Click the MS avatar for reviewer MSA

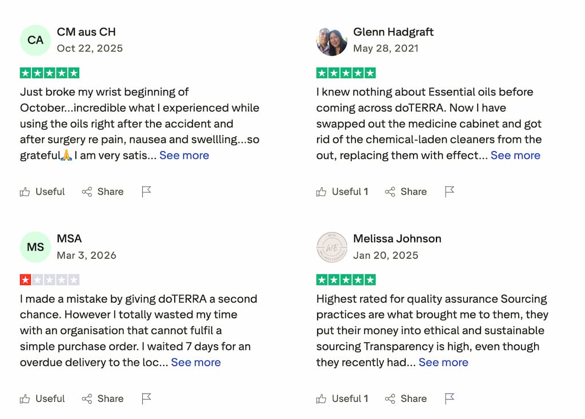pos(35,247)
